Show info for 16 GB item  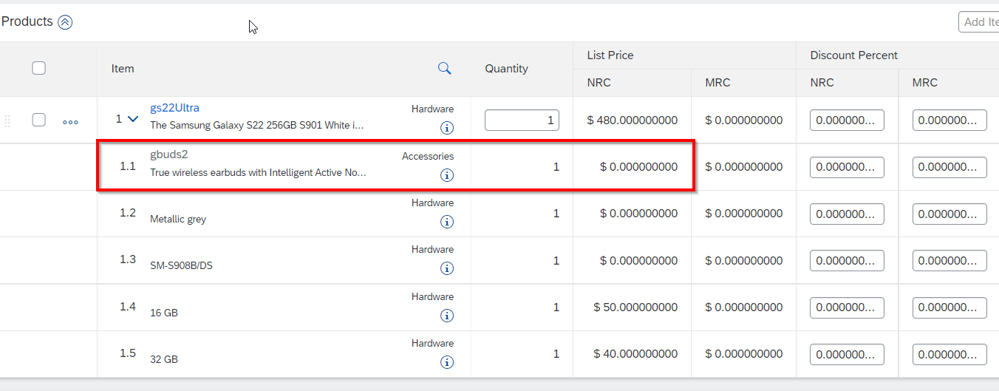pos(447,316)
